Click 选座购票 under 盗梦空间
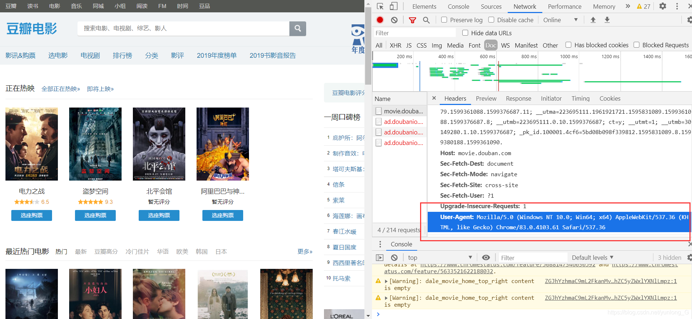This screenshot has height=319, width=692. click(95, 215)
